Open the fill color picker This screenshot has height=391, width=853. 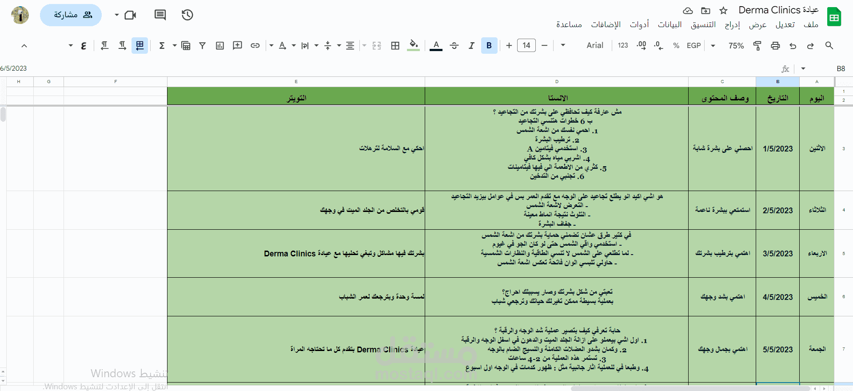point(414,45)
